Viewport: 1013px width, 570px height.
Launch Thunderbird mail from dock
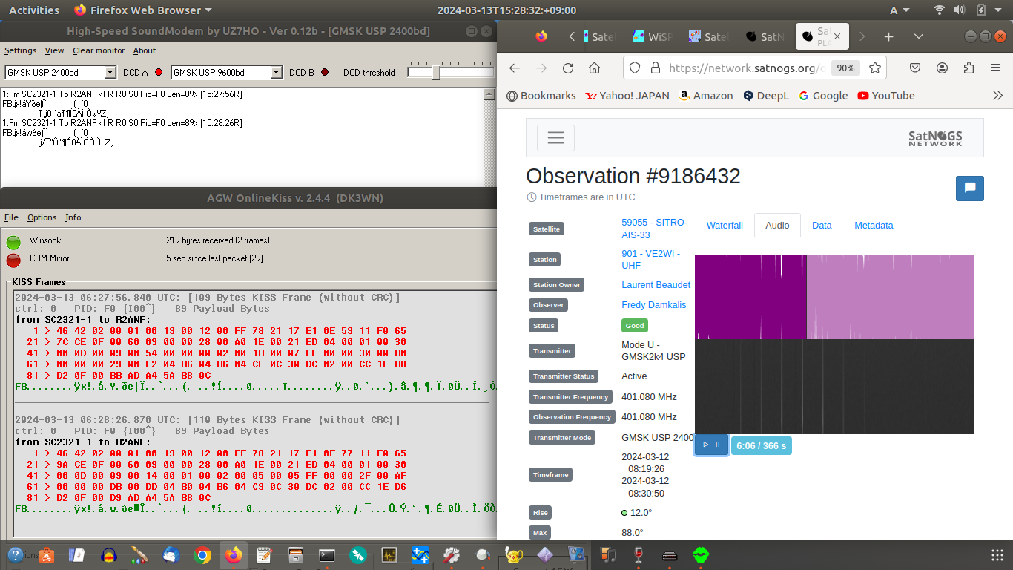171,554
